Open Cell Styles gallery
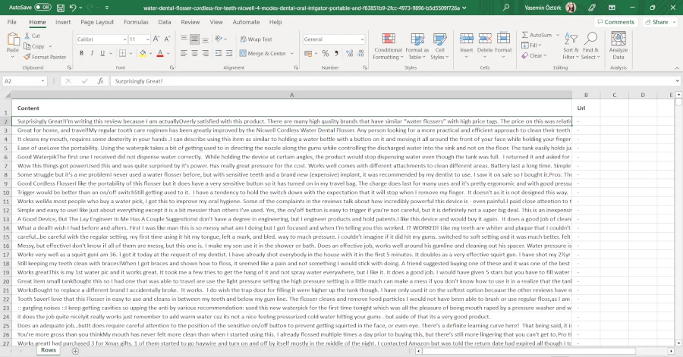683x357 pixels. [x=439, y=46]
